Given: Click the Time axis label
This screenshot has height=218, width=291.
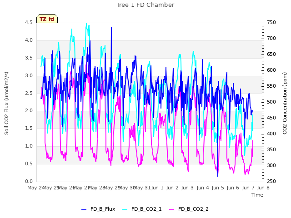Looking at the screenshot, I should click(257, 195).
